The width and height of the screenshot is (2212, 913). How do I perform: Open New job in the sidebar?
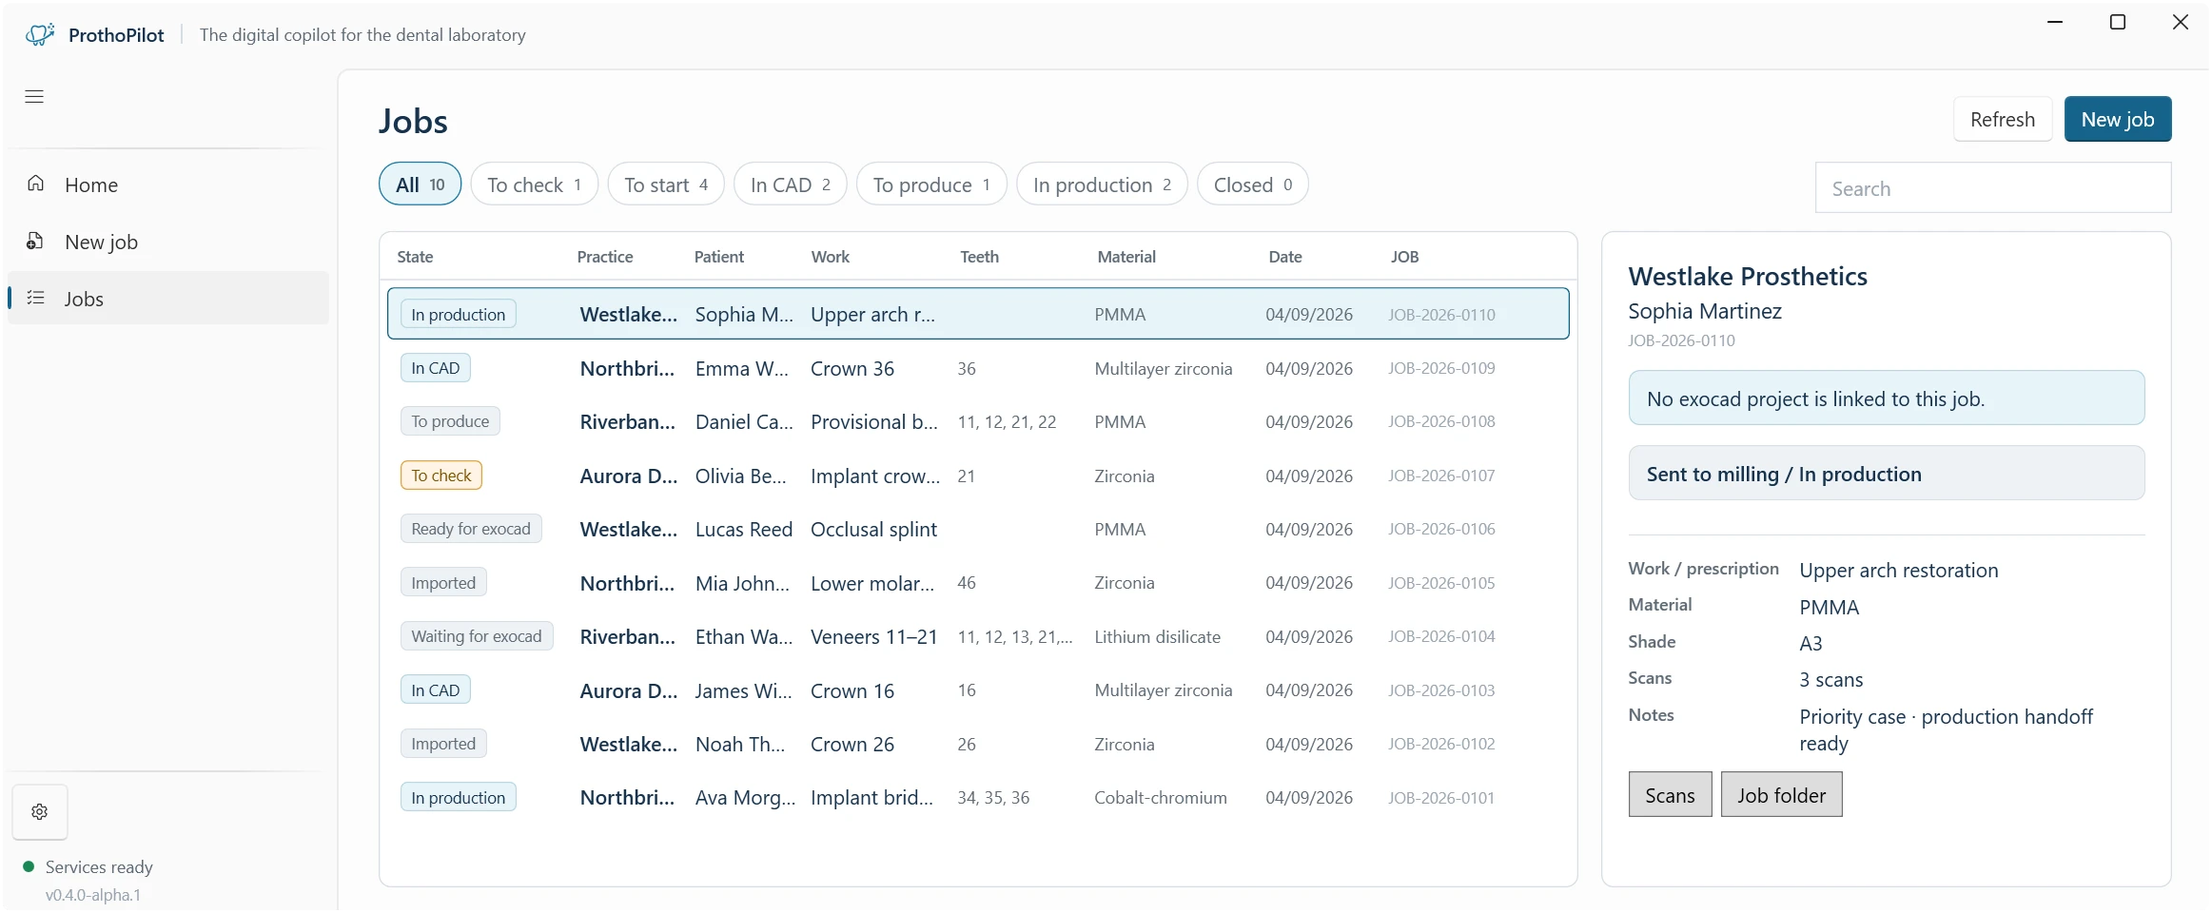coord(168,242)
